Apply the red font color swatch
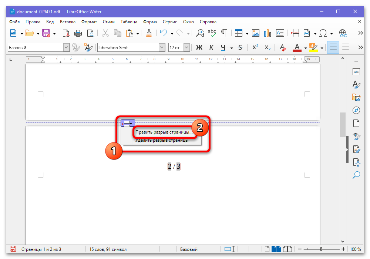 (x=297, y=48)
